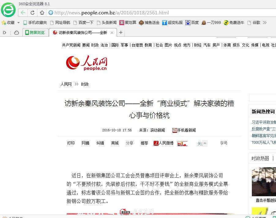Open the 时政热图 news thumbnail image

coord(264,182)
